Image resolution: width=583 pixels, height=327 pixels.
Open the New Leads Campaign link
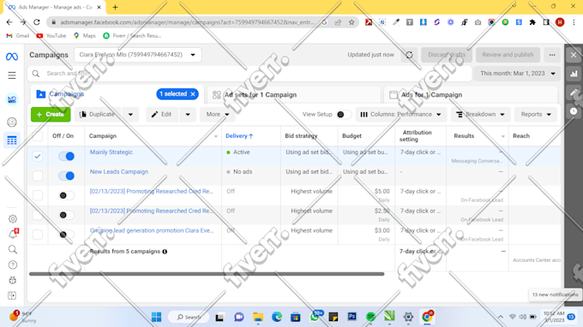click(119, 172)
